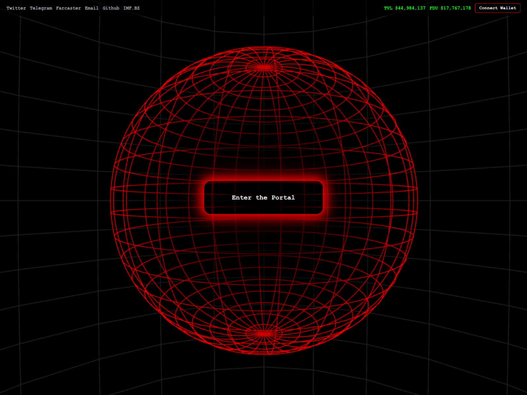Viewport: 527px width, 395px height.
Task: Visit the Farcaster link
Action: point(68,8)
